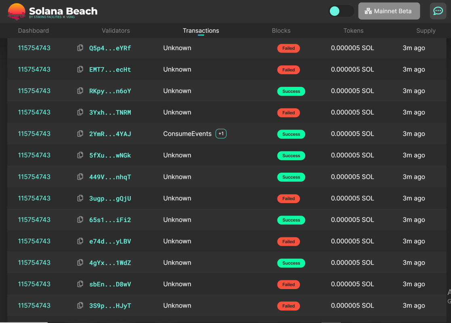The image size is (451, 323).
Task: Open the Mainnet Beta network selector
Action: [389, 11]
